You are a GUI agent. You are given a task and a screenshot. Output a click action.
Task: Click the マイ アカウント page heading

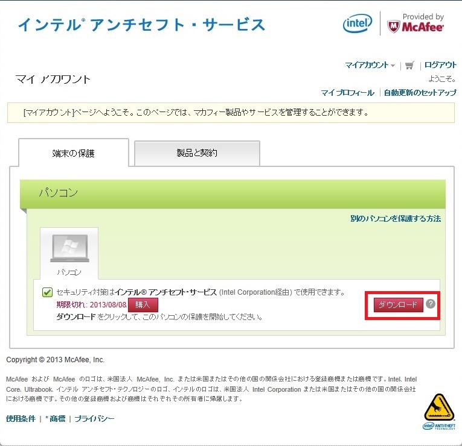pyautogui.click(x=53, y=80)
